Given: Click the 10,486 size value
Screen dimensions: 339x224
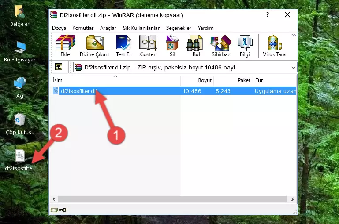Looking at the screenshot, I should (x=192, y=91).
